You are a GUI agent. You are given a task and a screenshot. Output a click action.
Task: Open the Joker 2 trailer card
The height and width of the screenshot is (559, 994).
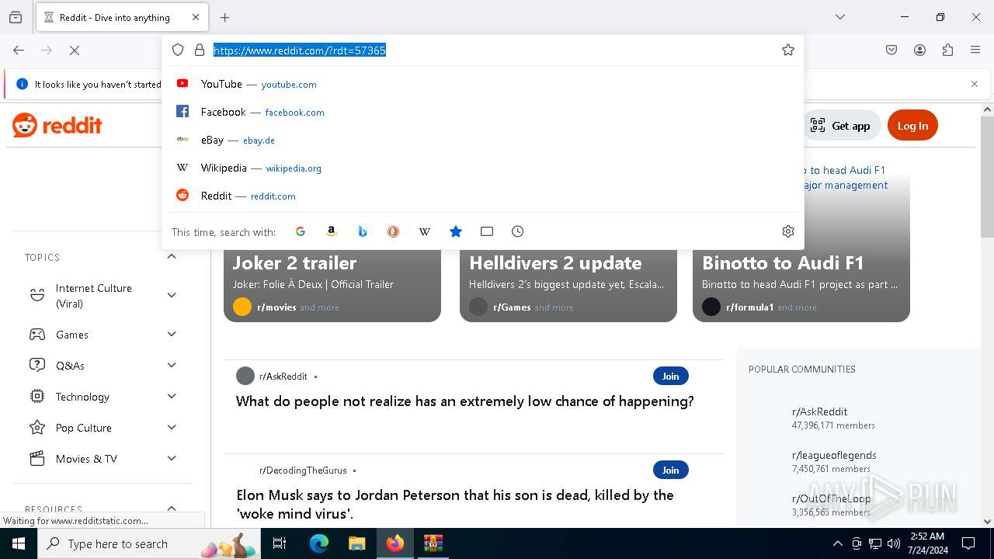coord(332,285)
